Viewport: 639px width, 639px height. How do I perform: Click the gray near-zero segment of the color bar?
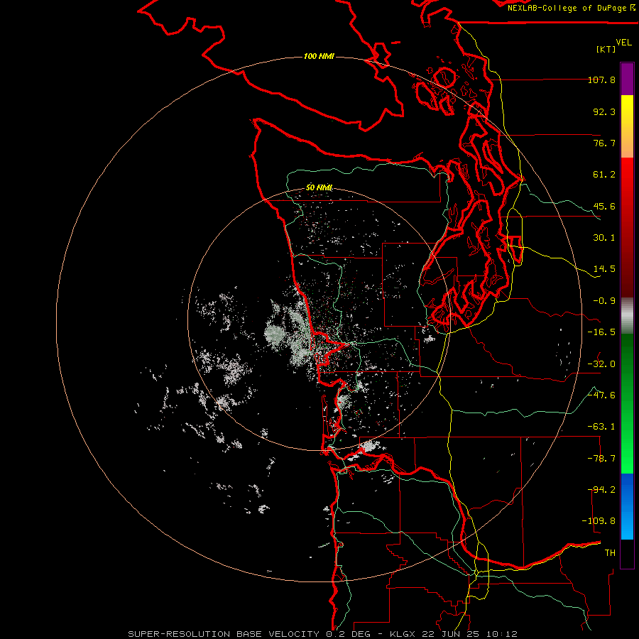[627, 316]
